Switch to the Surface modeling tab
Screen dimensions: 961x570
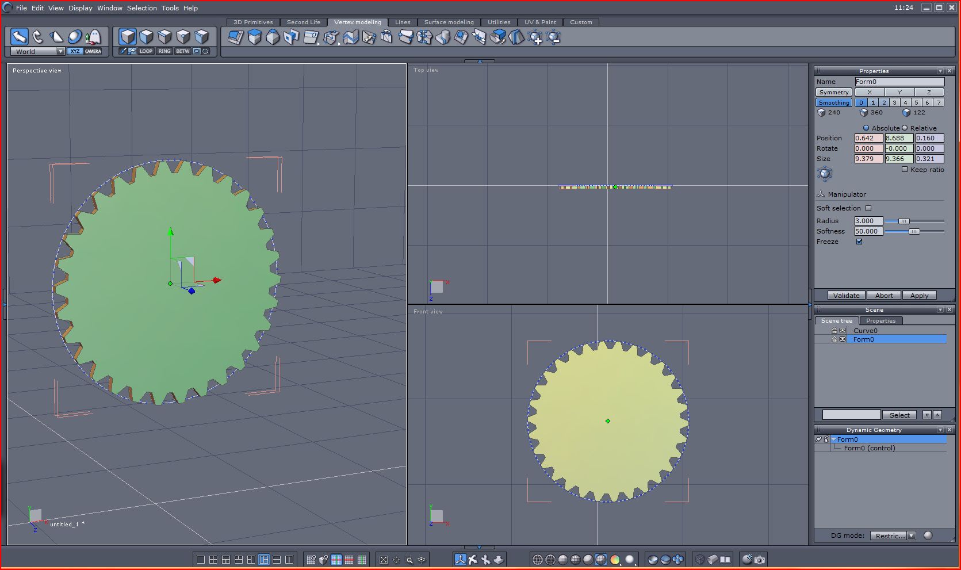pos(449,22)
